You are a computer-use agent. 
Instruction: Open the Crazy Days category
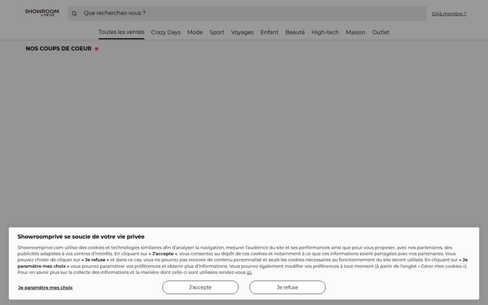(x=165, y=33)
